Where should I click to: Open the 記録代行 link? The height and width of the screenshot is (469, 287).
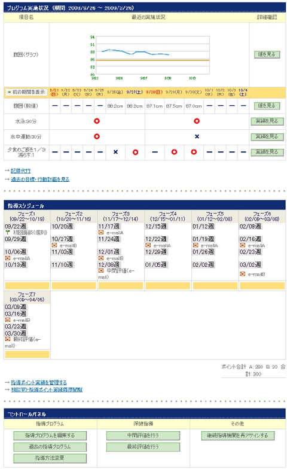[x=20, y=171]
